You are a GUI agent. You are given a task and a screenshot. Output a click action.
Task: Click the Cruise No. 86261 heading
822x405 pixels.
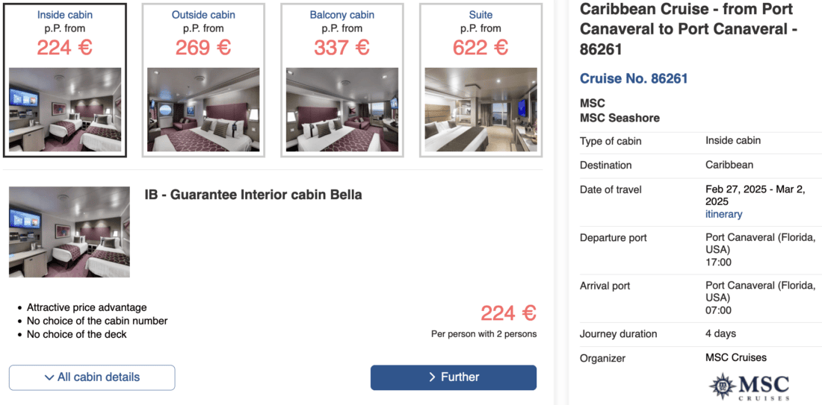click(634, 78)
